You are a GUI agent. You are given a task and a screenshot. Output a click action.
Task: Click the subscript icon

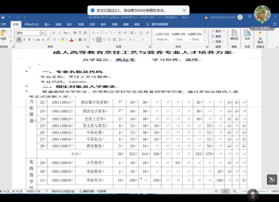coord(42,39)
